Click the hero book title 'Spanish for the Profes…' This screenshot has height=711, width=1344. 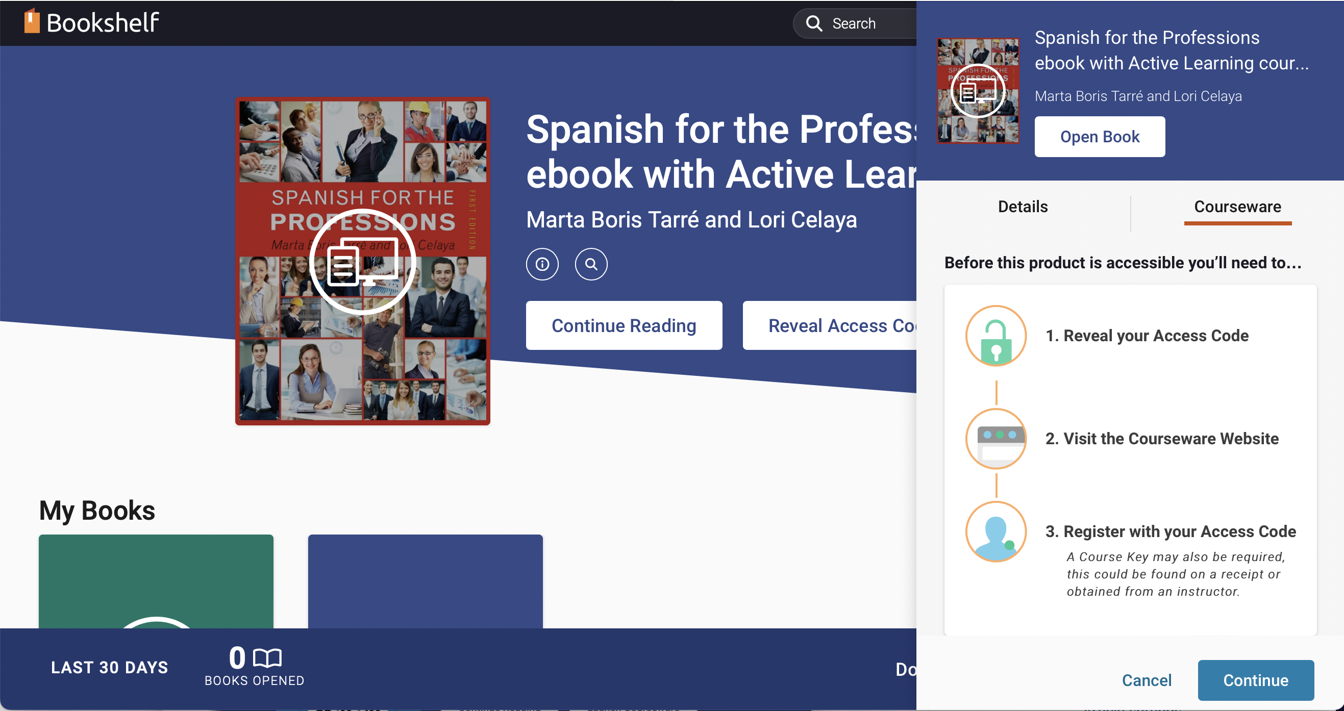(x=721, y=151)
